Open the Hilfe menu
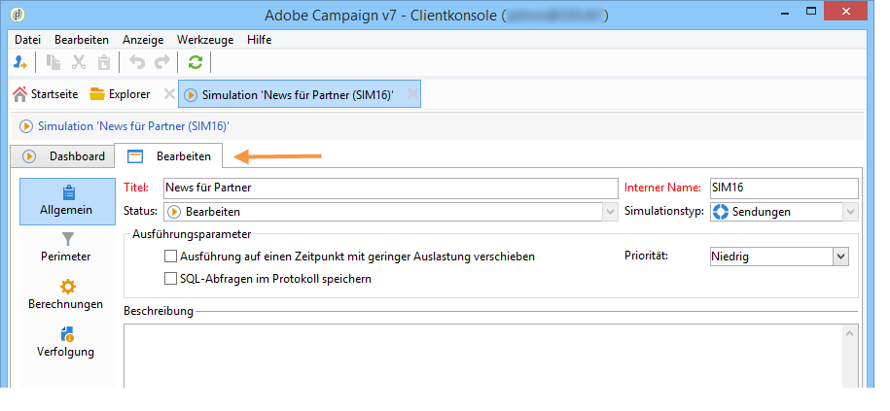This screenshot has height=411, width=890. [259, 40]
